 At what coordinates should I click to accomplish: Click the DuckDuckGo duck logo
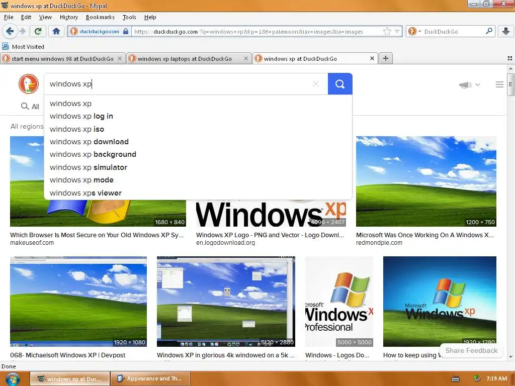point(29,84)
